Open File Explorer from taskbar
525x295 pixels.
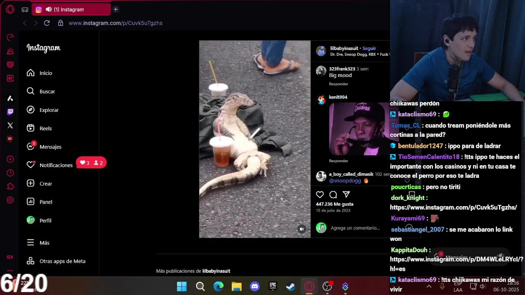coord(237,286)
